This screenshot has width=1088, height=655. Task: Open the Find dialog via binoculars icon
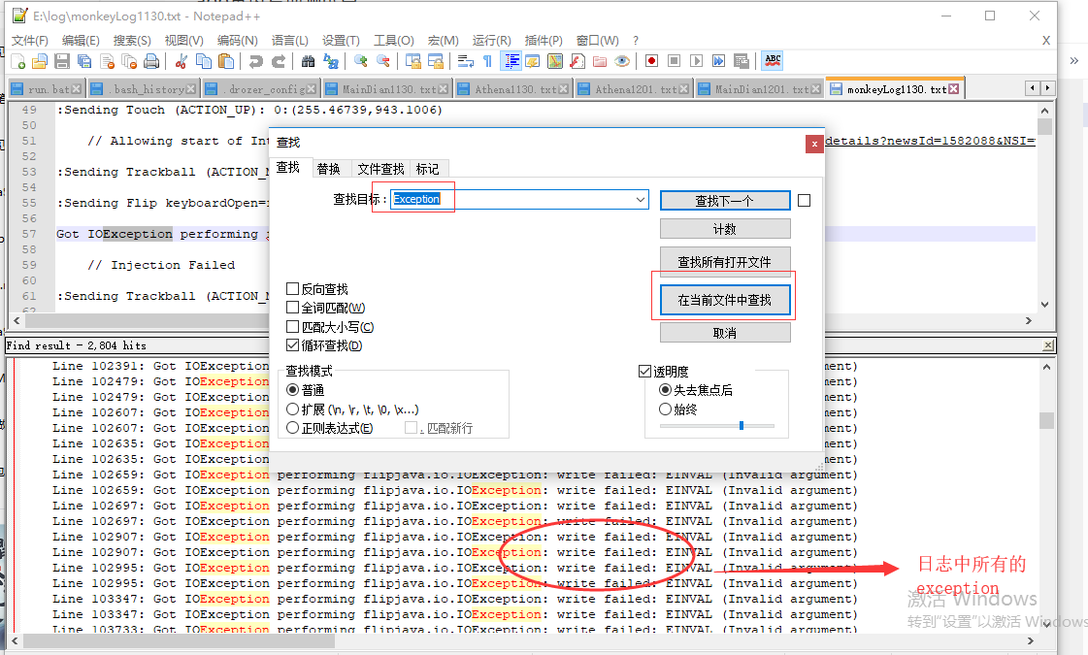pyautogui.click(x=310, y=60)
